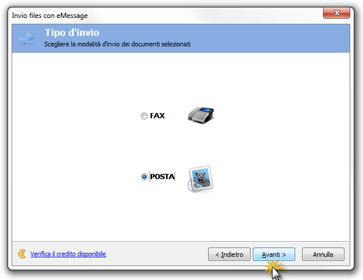This screenshot has width=363, height=280.
Task: Select the FAX radio button
Action: click(144, 116)
